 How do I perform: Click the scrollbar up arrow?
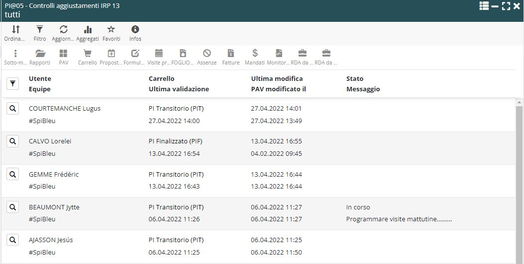point(520,102)
